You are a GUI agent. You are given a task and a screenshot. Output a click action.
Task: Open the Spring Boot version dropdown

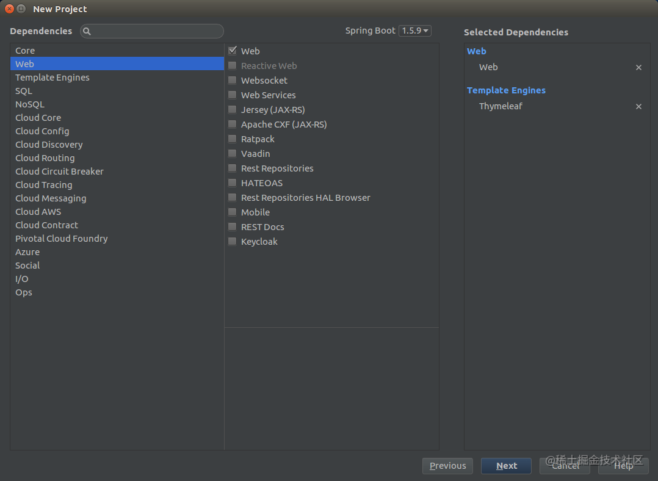[414, 30]
